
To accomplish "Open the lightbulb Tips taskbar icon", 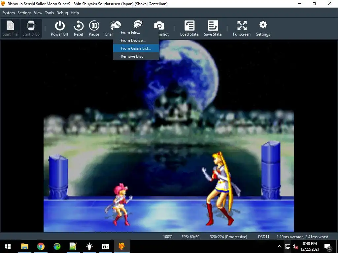I will point(89,246).
